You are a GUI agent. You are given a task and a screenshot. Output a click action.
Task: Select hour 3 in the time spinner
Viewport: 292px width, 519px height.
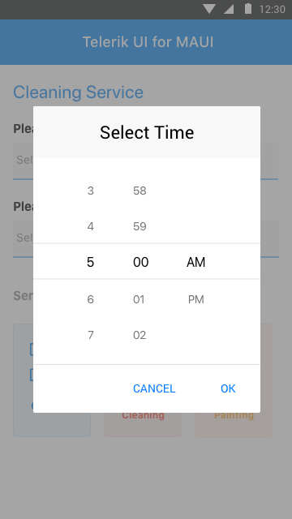pos(90,191)
